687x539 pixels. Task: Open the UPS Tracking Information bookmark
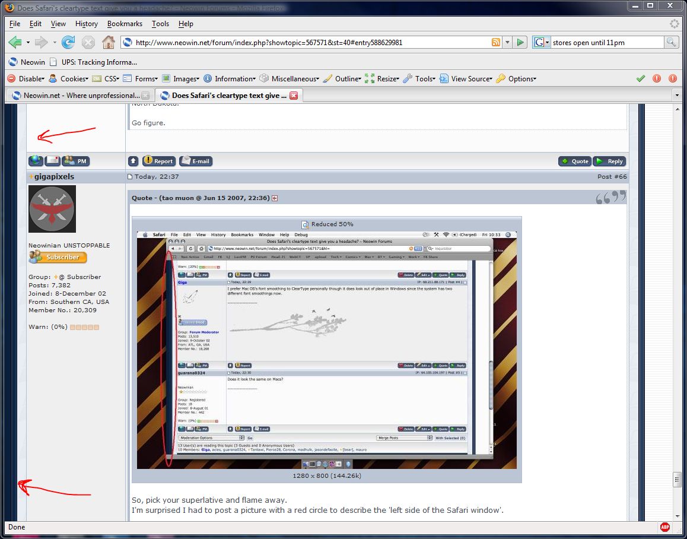(x=93, y=62)
